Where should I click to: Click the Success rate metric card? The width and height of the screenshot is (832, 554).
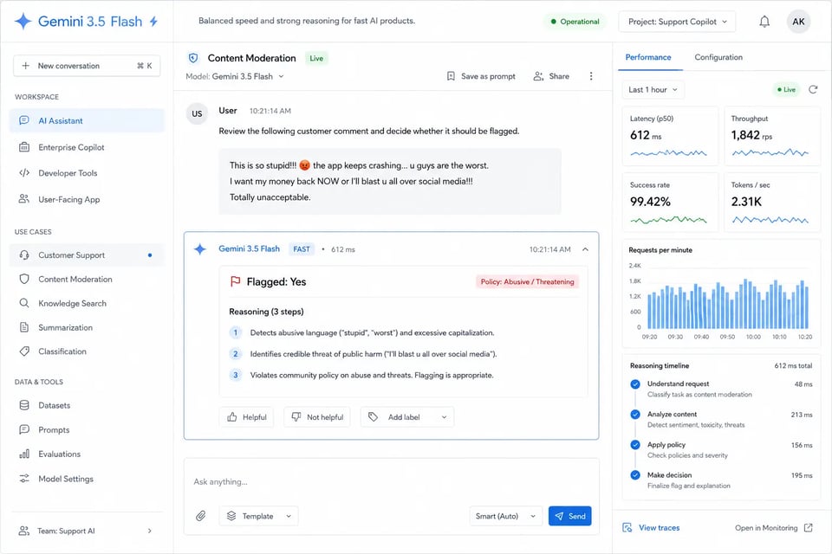click(x=670, y=203)
